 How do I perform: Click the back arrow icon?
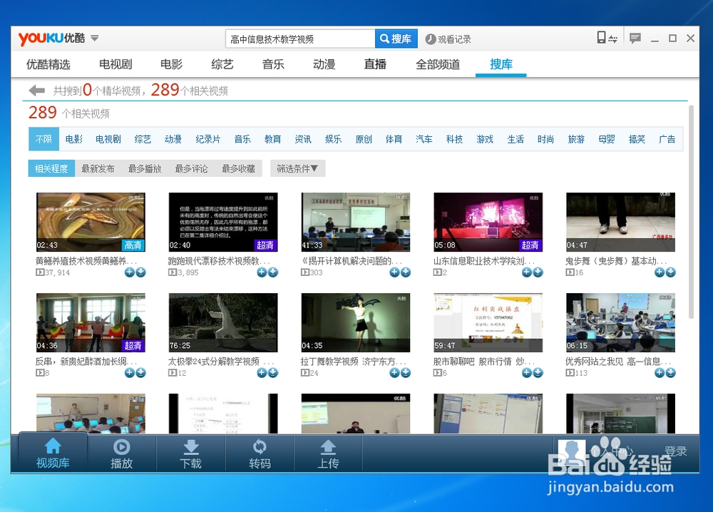tap(37, 91)
